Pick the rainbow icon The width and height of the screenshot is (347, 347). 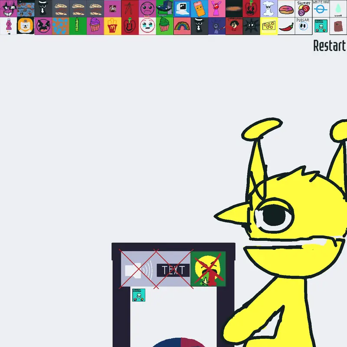pos(182,26)
